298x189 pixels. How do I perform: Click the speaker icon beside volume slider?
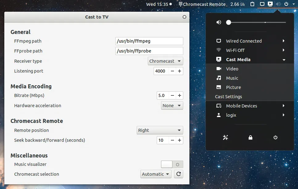(x=219, y=22)
